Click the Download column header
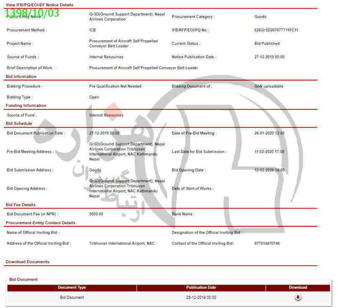 [298, 287]
